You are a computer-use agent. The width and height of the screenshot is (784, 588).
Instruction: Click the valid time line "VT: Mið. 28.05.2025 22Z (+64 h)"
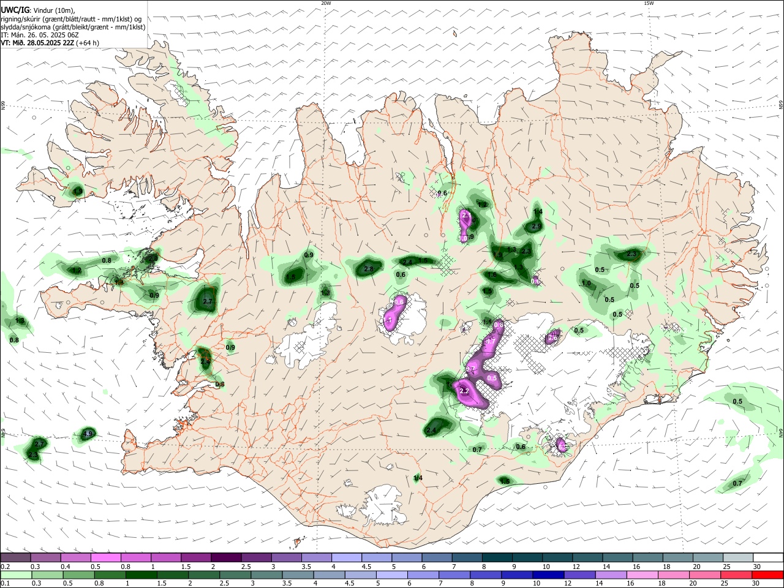click(x=50, y=43)
